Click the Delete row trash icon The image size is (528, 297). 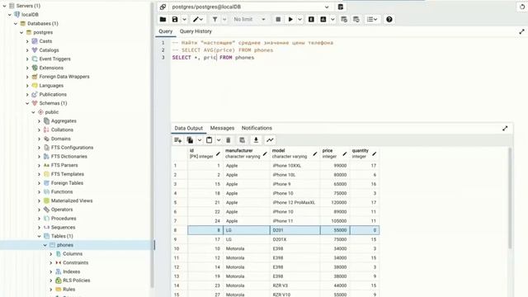229,140
